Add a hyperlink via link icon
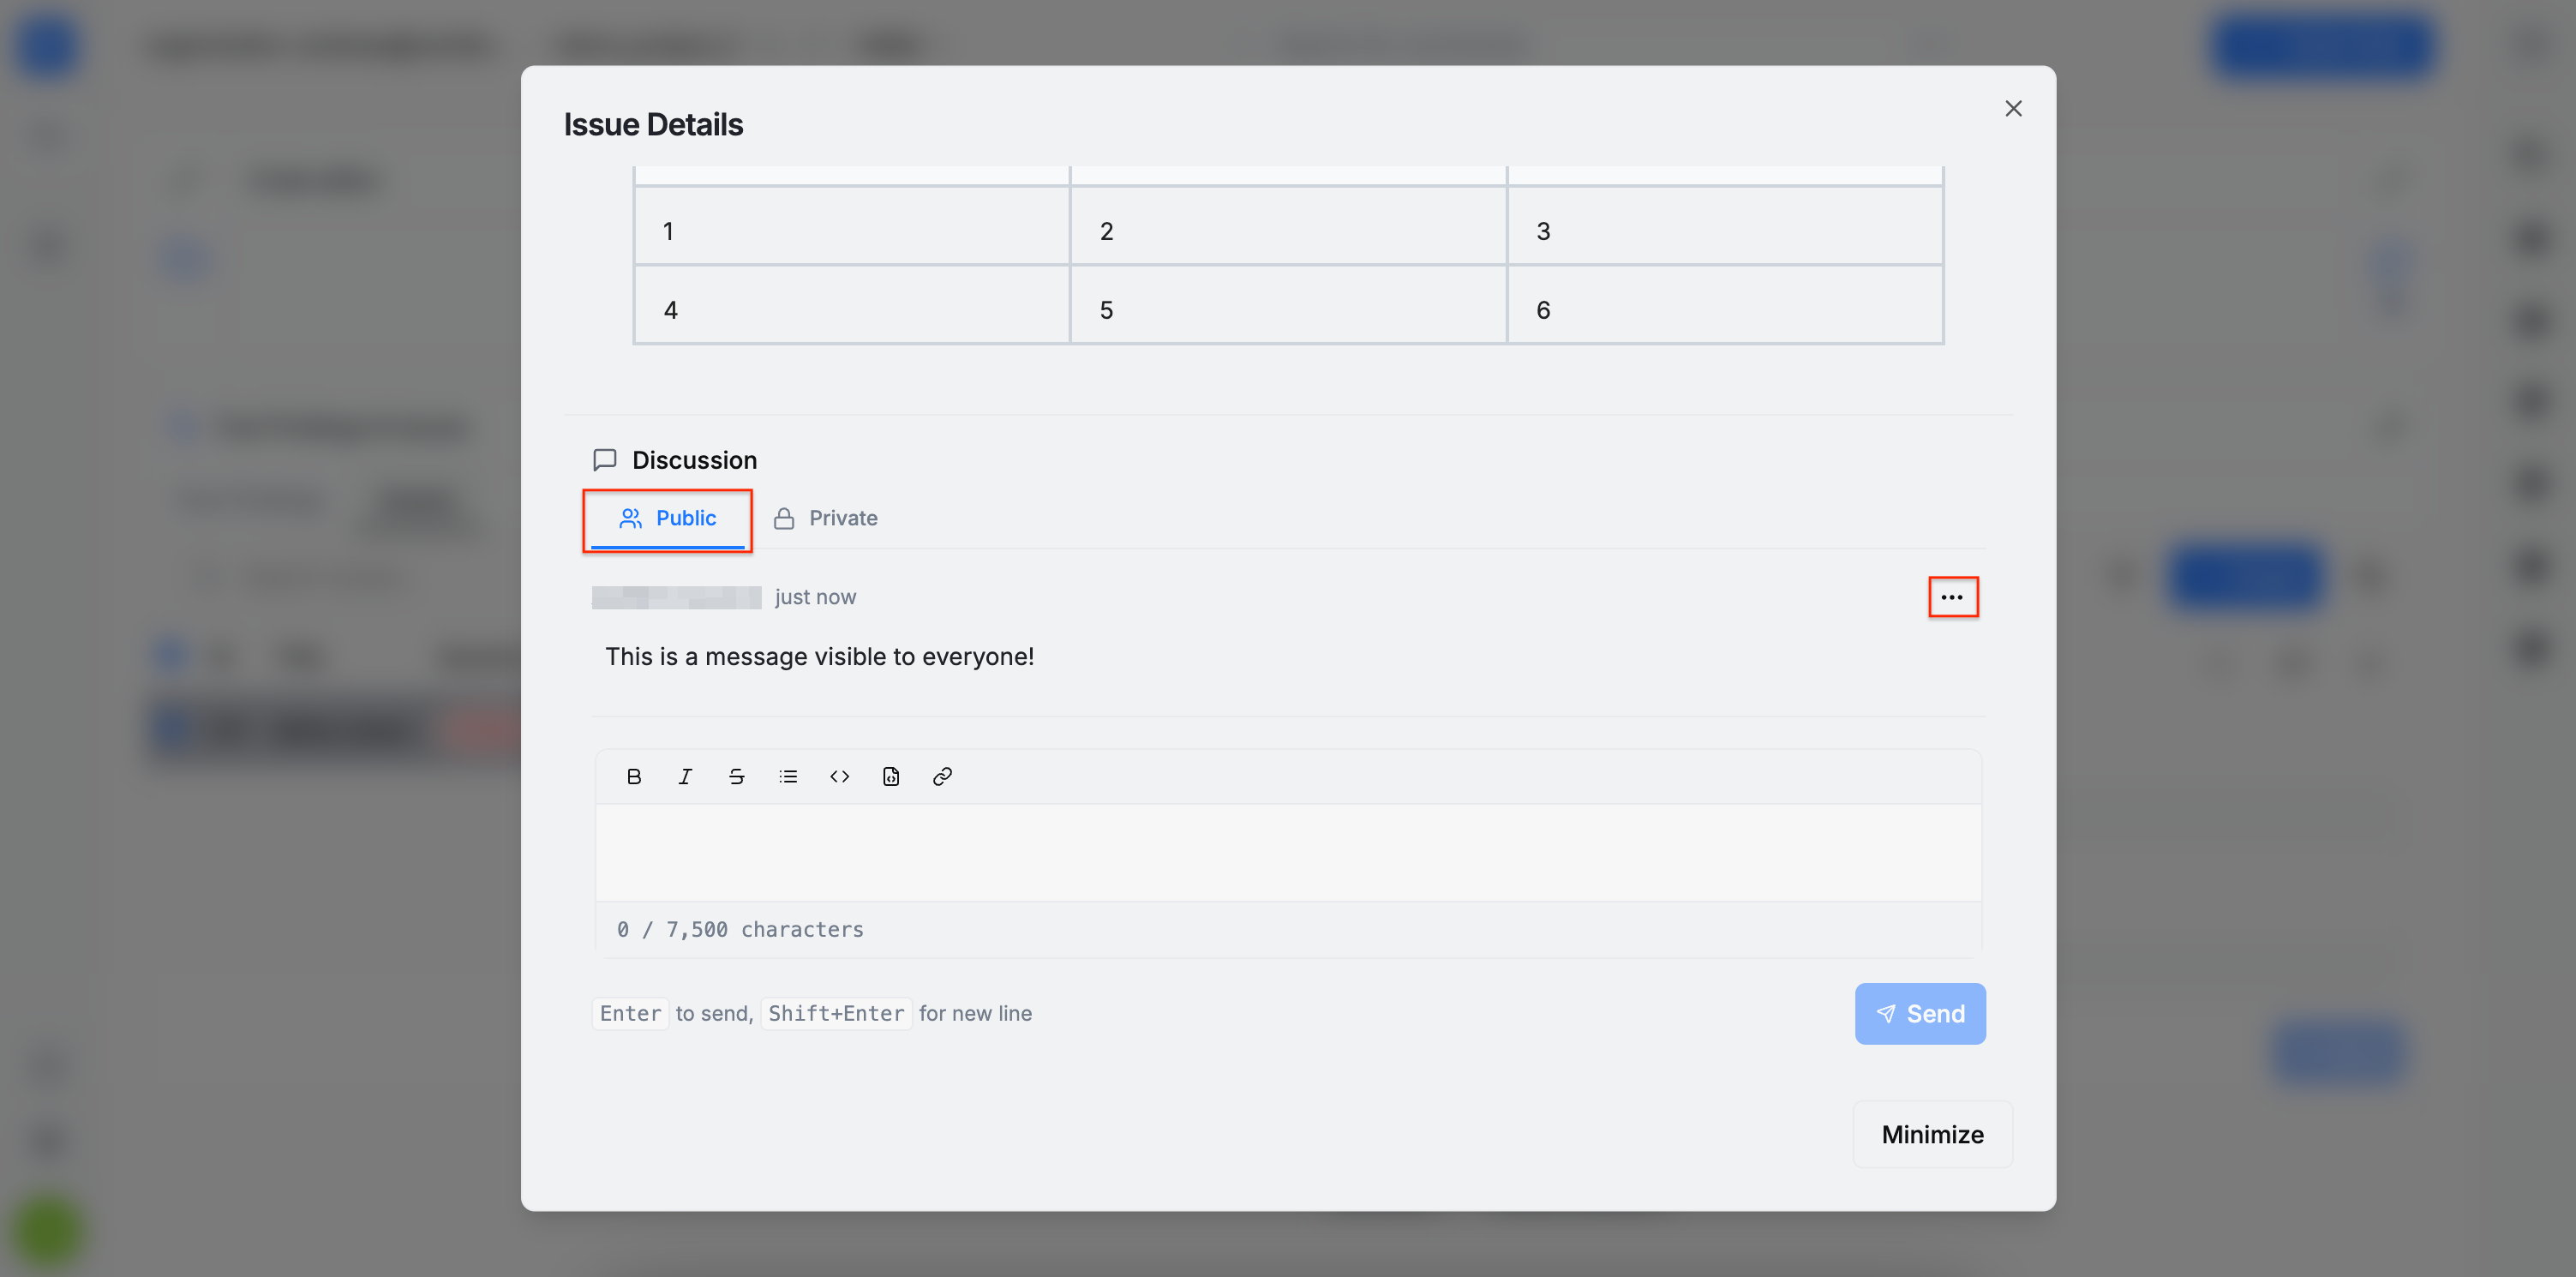The height and width of the screenshot is (1277, 2576). coord(942,776)
